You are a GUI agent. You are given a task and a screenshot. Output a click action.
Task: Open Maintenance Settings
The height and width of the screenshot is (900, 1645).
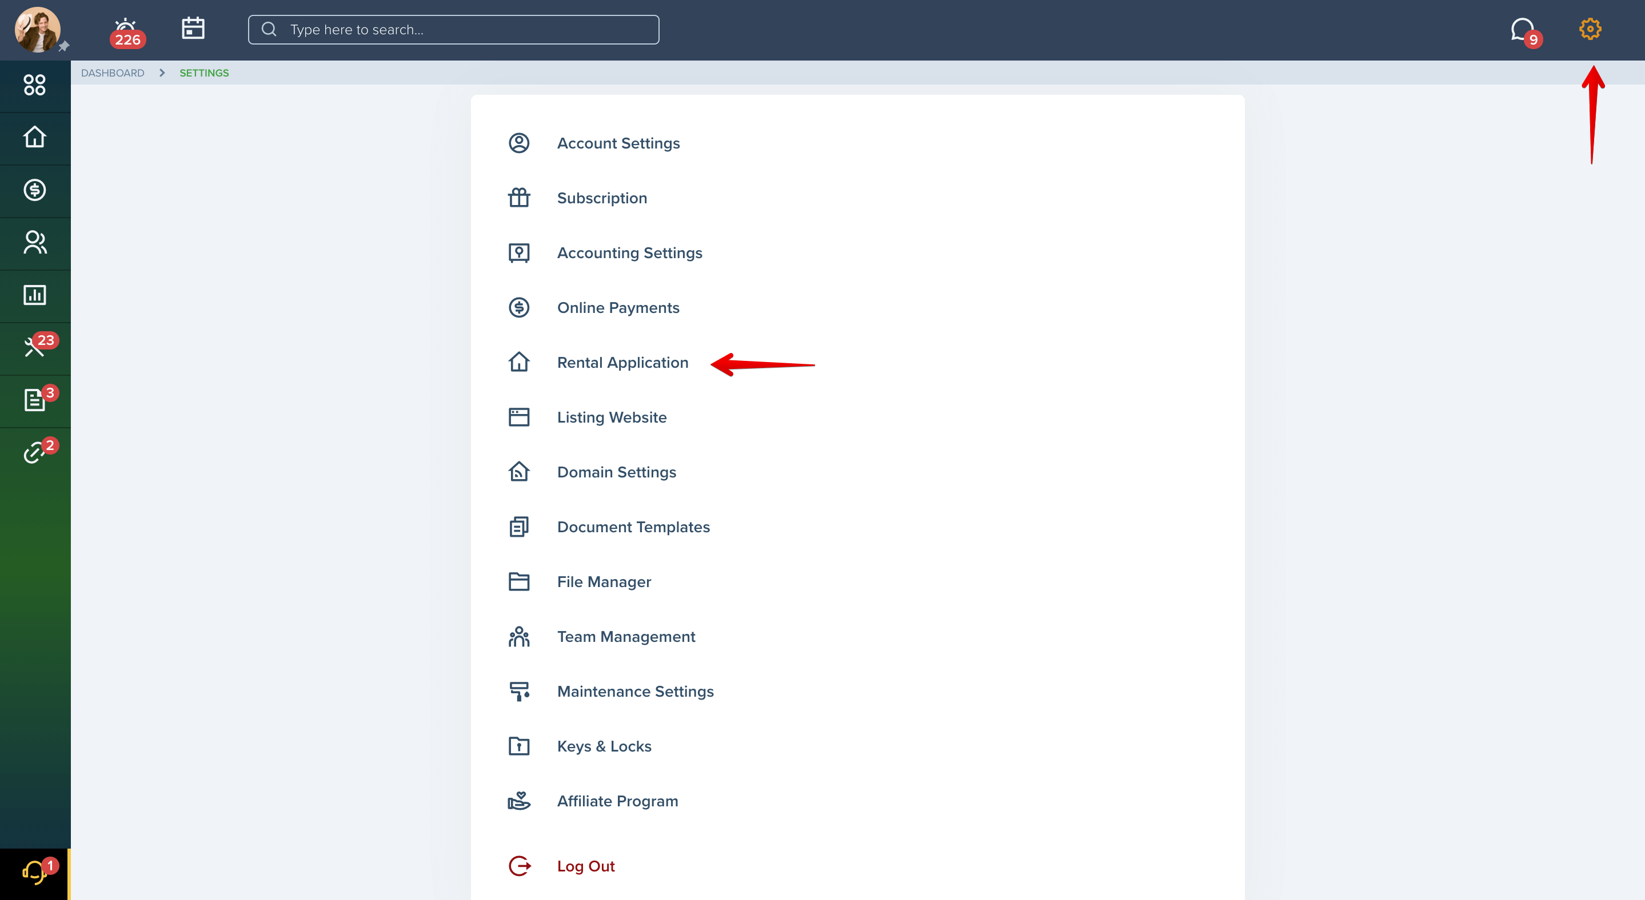tap(635, 692)
